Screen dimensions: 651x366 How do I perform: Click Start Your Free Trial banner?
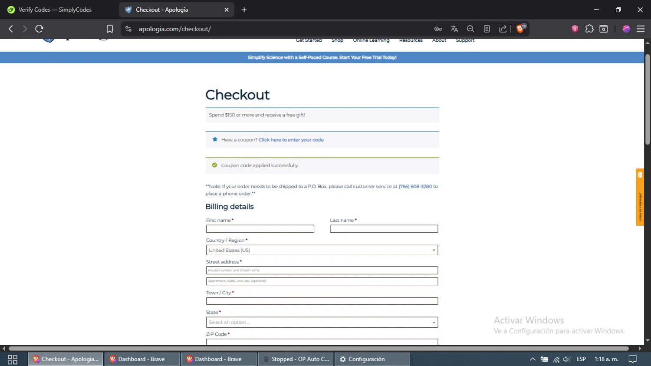click(322, 57)
